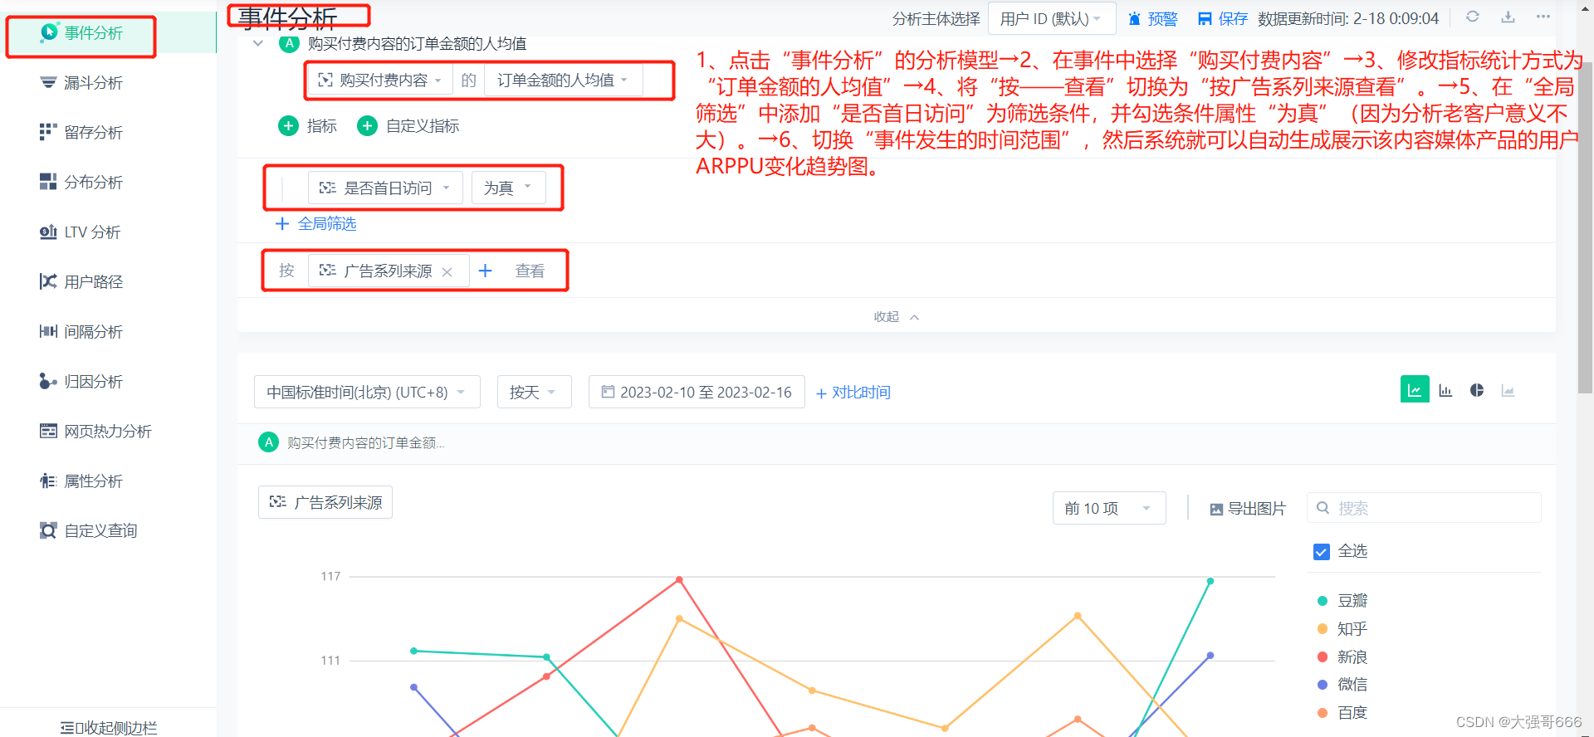Add another group-by with the plus icon
The width and height of the screenshot is (1594, 737).
click(486, 271)
